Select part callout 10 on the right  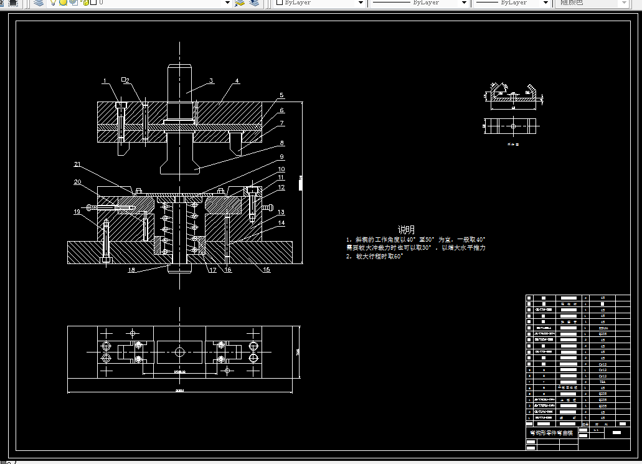(x=281, y=169)
